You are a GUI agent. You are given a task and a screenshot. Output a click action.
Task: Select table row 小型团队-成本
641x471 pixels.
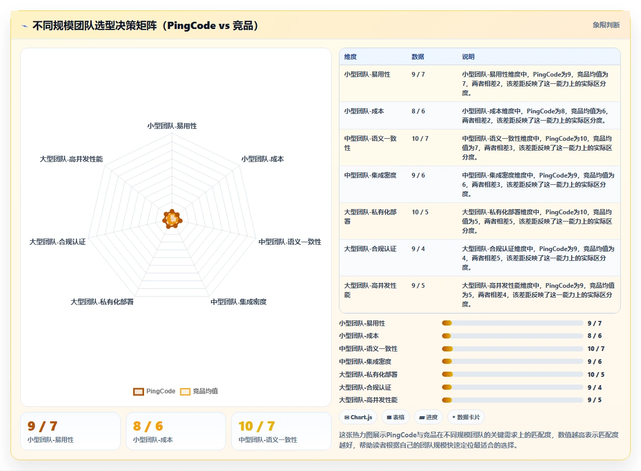pos(479,115)
